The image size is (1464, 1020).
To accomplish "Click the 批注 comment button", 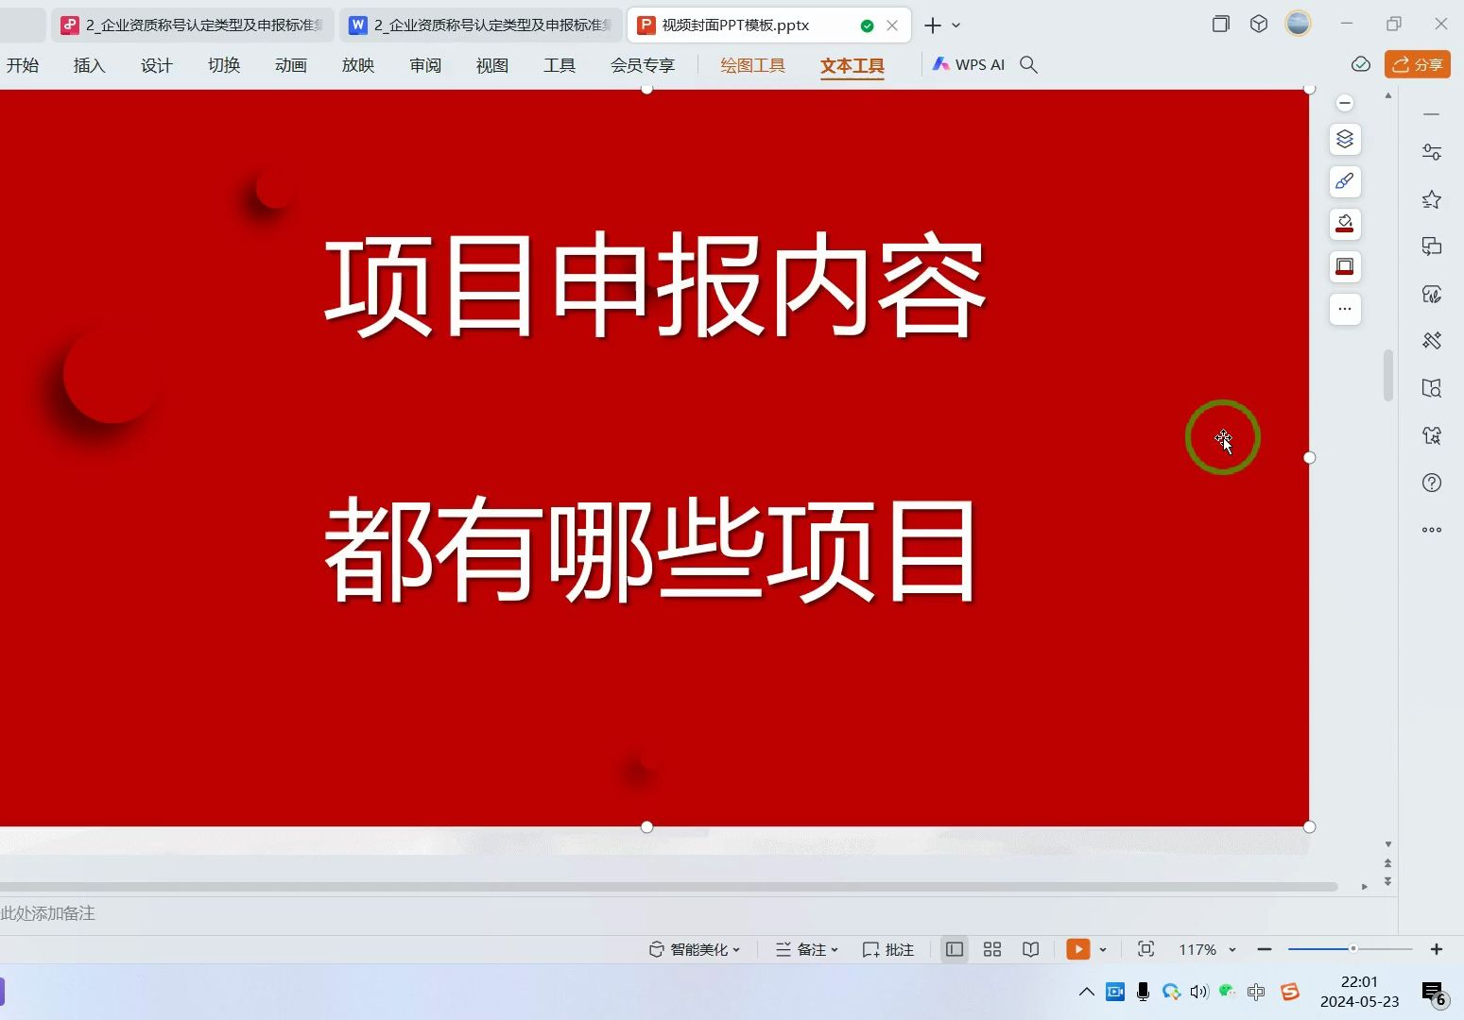I will click(888, 949).
